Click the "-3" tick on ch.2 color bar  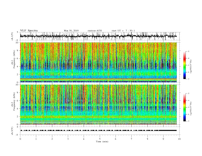[x=188, y=94]
